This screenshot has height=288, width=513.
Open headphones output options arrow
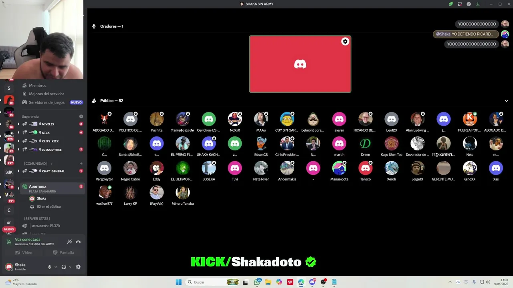pos(70,267)
